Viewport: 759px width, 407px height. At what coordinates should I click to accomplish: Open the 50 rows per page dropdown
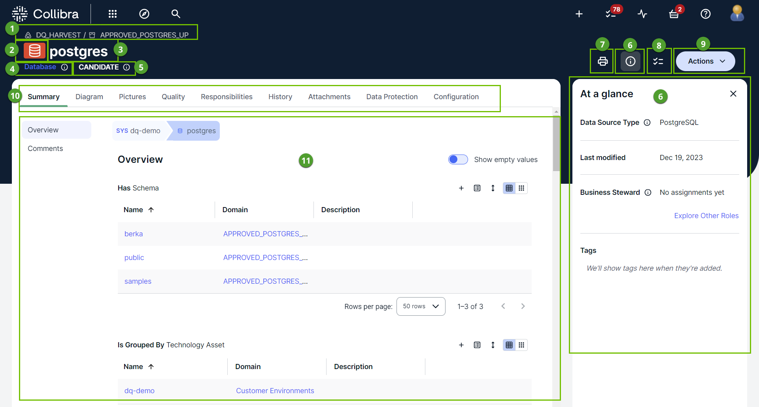[x=421, y=306]
